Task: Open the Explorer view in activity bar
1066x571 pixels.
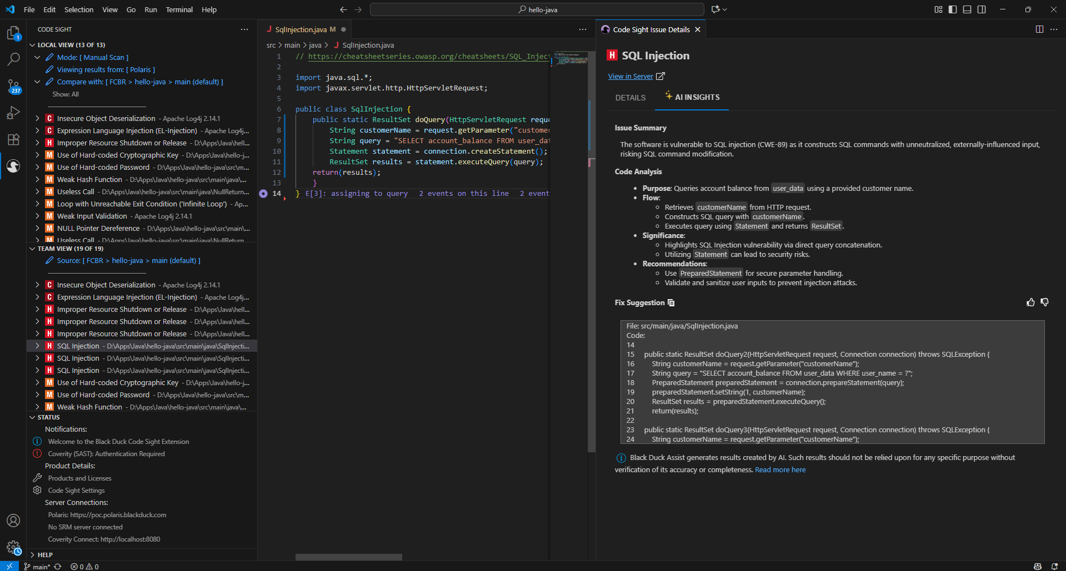Action: pos(13,33)
